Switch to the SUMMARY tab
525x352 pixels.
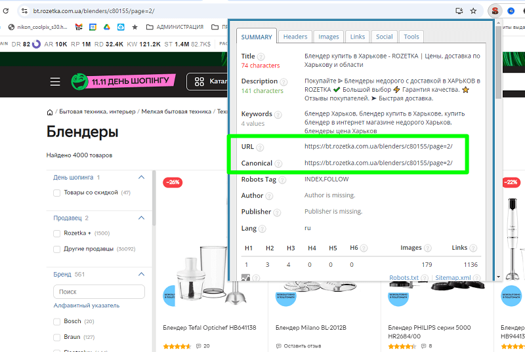point(257,37)
